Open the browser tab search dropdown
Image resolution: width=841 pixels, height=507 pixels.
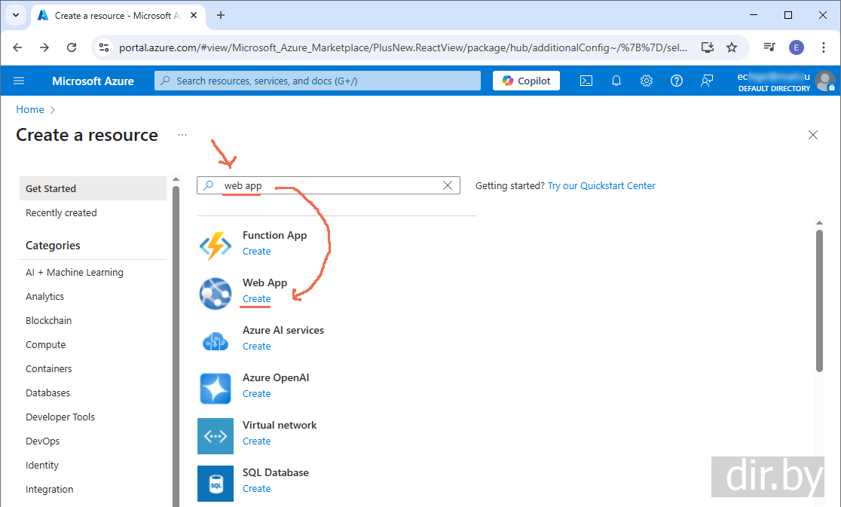pos(15,15)
